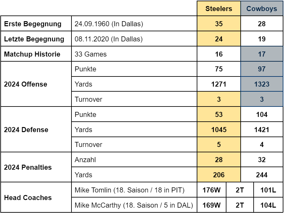Click Steelers penalty yards 206
The image size is (284, 213).
219,175
